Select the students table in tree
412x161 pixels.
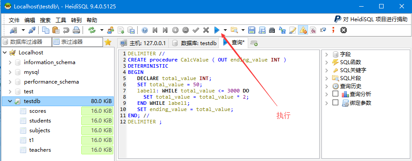[40, 121]
